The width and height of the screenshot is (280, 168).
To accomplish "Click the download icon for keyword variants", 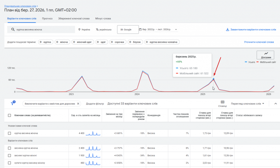I will 227,30.
